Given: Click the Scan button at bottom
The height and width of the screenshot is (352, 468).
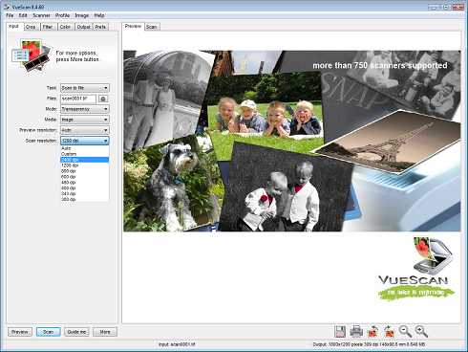Looking at the screenshot, I should click(x=48, y=332).
